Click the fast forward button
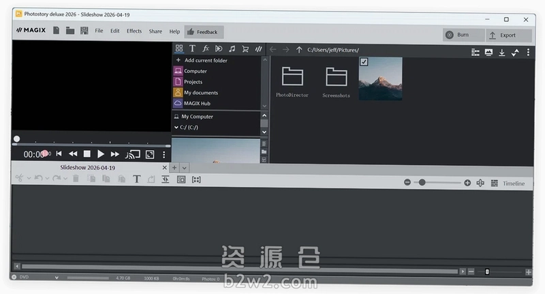Screen dimensions: 545x294 (x=114, y=154)
